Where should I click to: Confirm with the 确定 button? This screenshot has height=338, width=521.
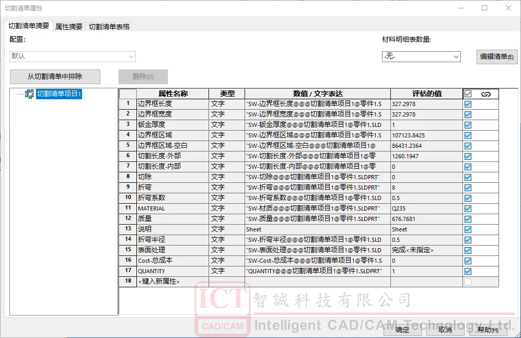(402, 329)
